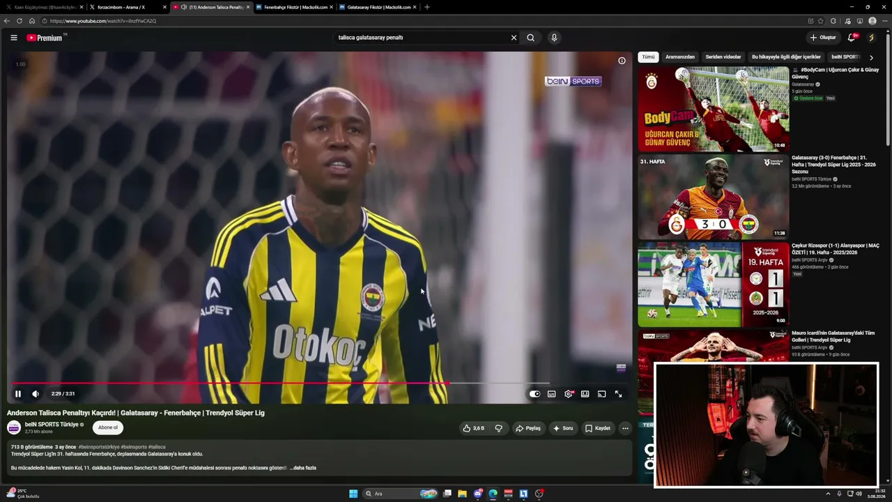This screenshot has width=892, height=502.
Task: Open the YouTube account avatar menu
Action: [871, 38]
